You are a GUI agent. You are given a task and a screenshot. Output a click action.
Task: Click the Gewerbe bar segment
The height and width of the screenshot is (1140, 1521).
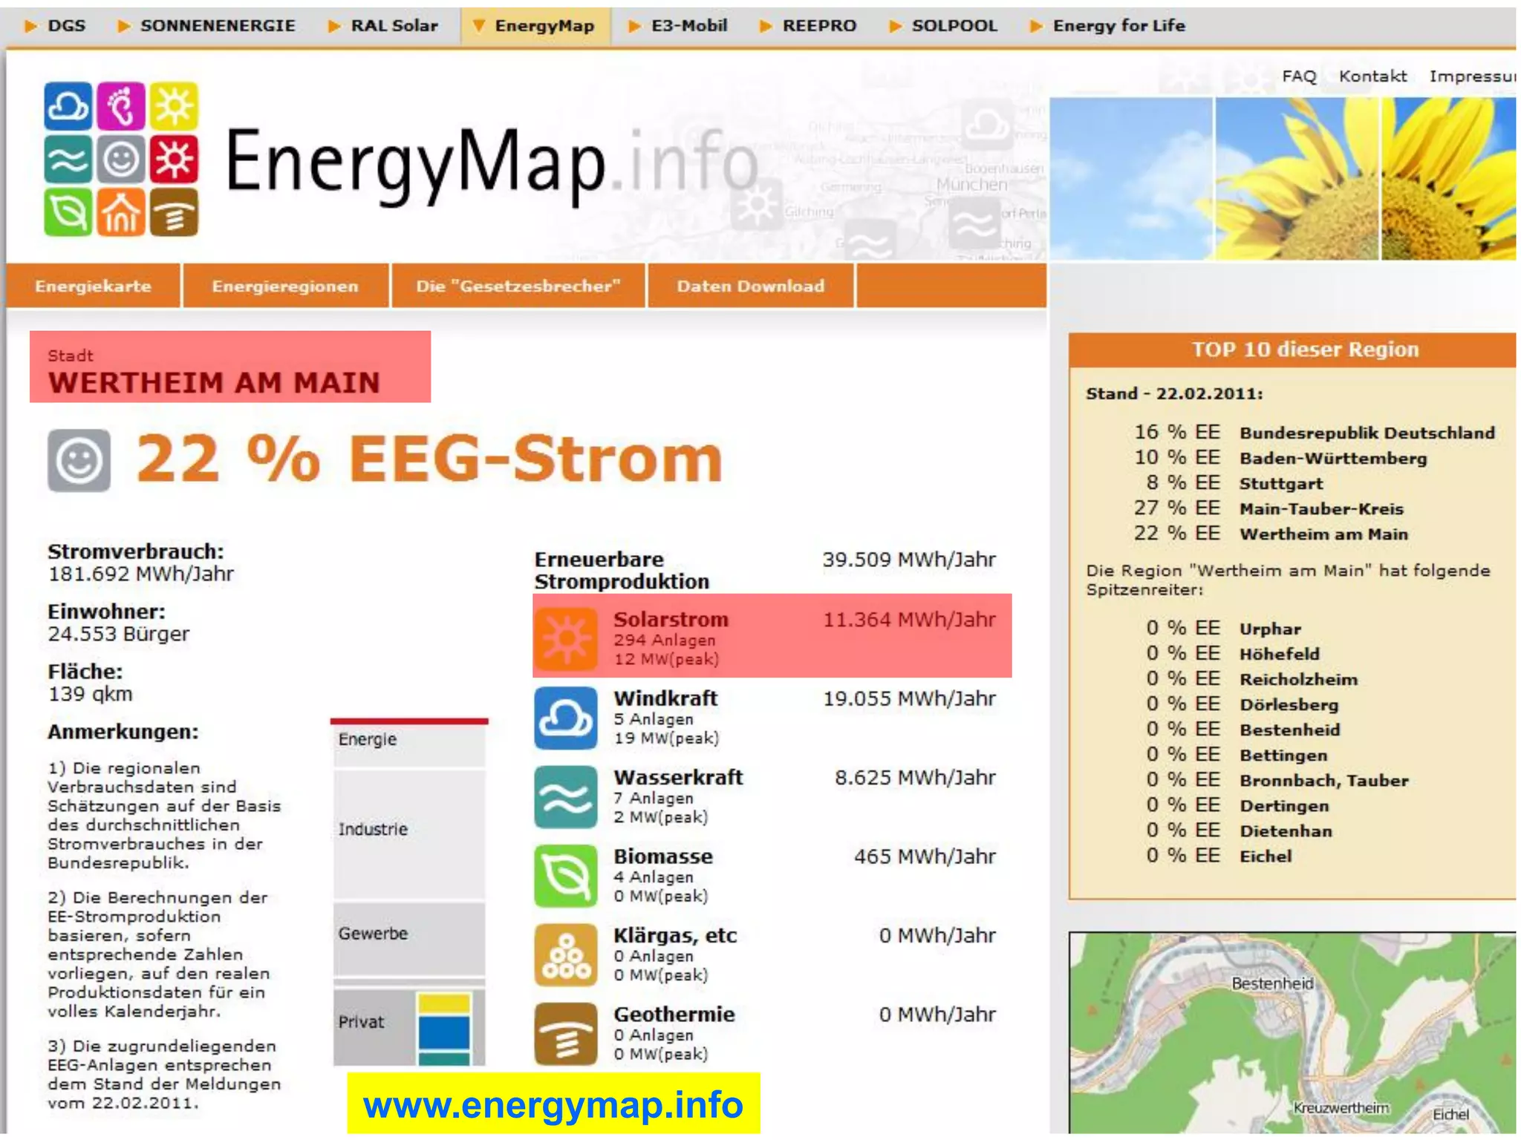(409, 938)
